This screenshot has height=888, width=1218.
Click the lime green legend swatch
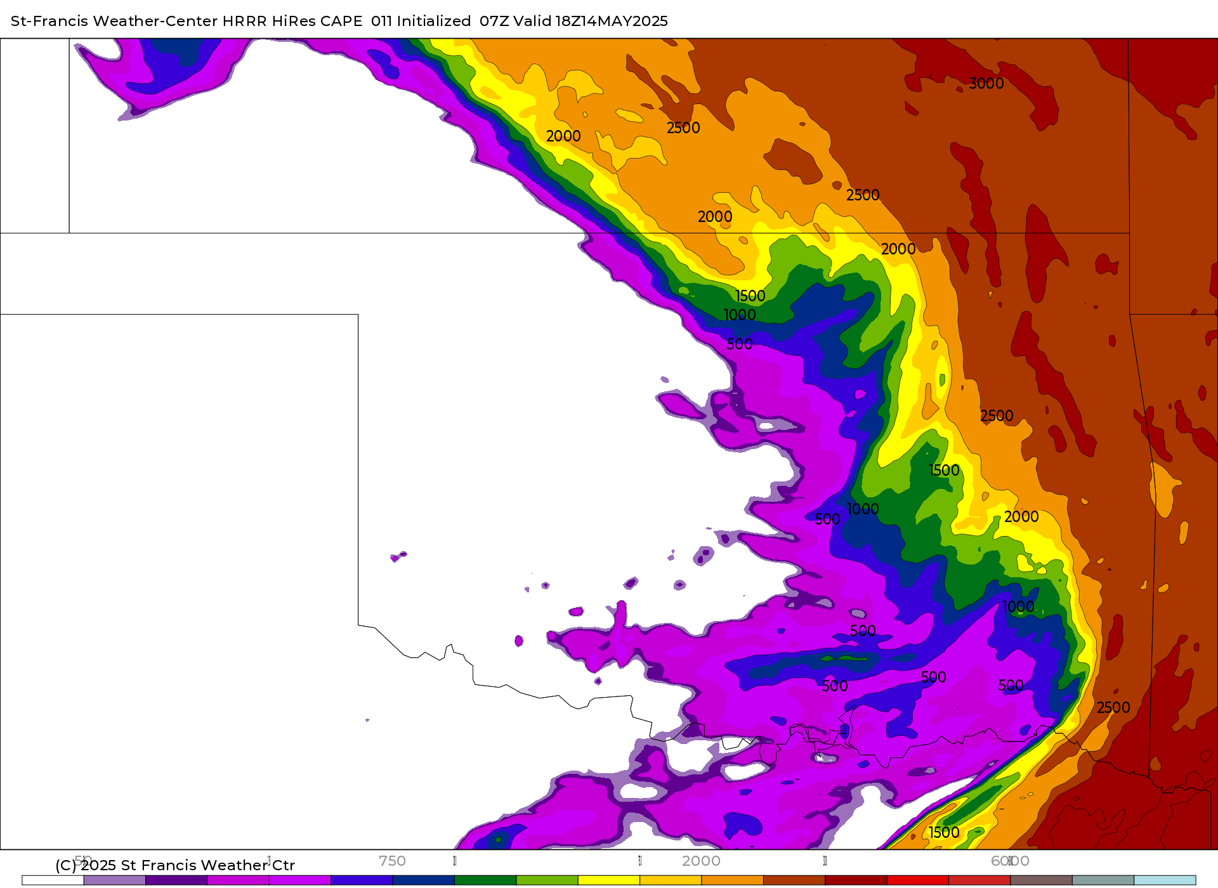click(547, 880)
